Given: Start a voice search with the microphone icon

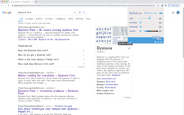Looking at the screenshot, I should 84,12.
